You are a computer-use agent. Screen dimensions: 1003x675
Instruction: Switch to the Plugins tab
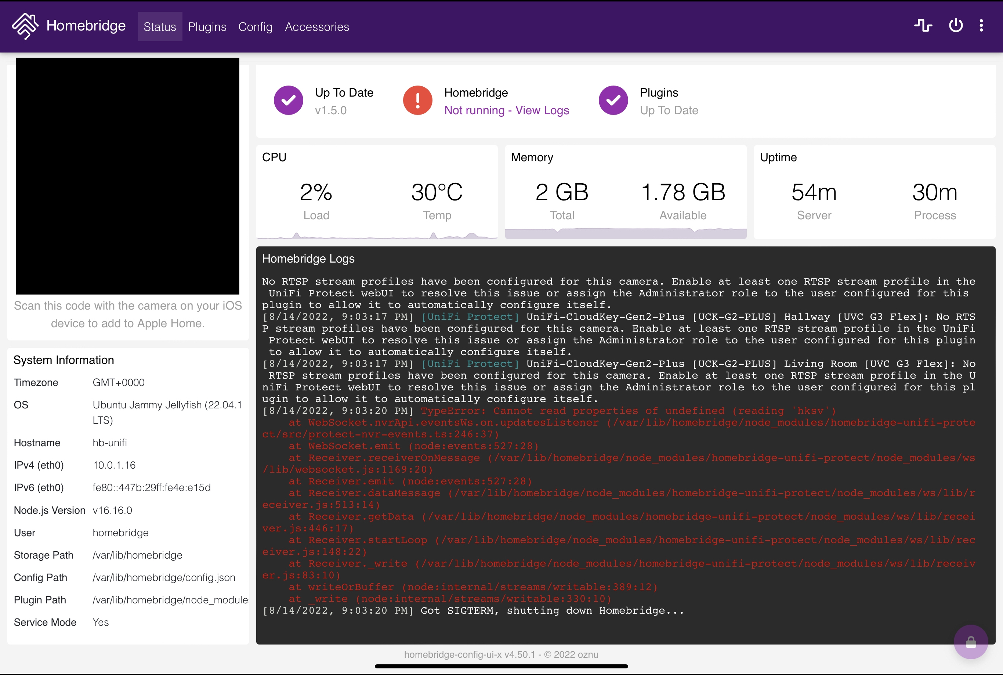click(207, 27)
